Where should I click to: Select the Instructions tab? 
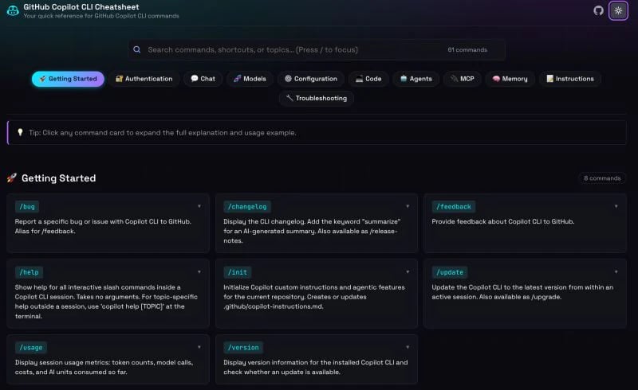pos(570,79)
